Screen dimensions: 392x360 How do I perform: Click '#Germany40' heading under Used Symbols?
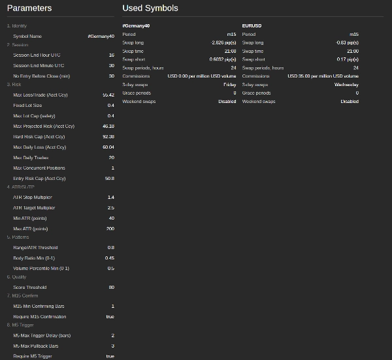pyautogui.click(x=136, y=26)
